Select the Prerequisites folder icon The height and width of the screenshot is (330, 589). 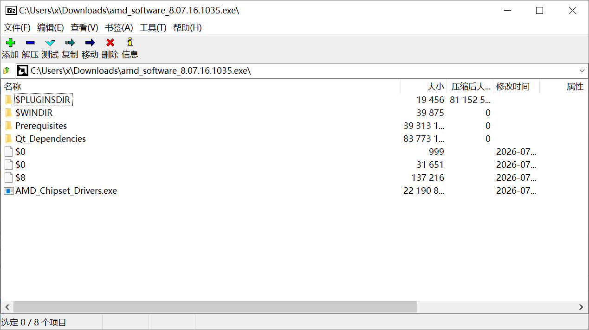coord(8,126)
